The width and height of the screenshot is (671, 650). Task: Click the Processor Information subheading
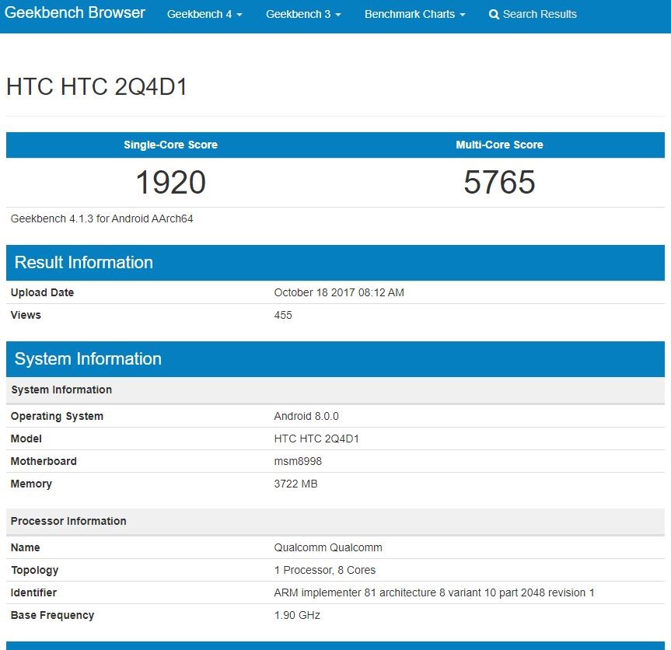68,522
